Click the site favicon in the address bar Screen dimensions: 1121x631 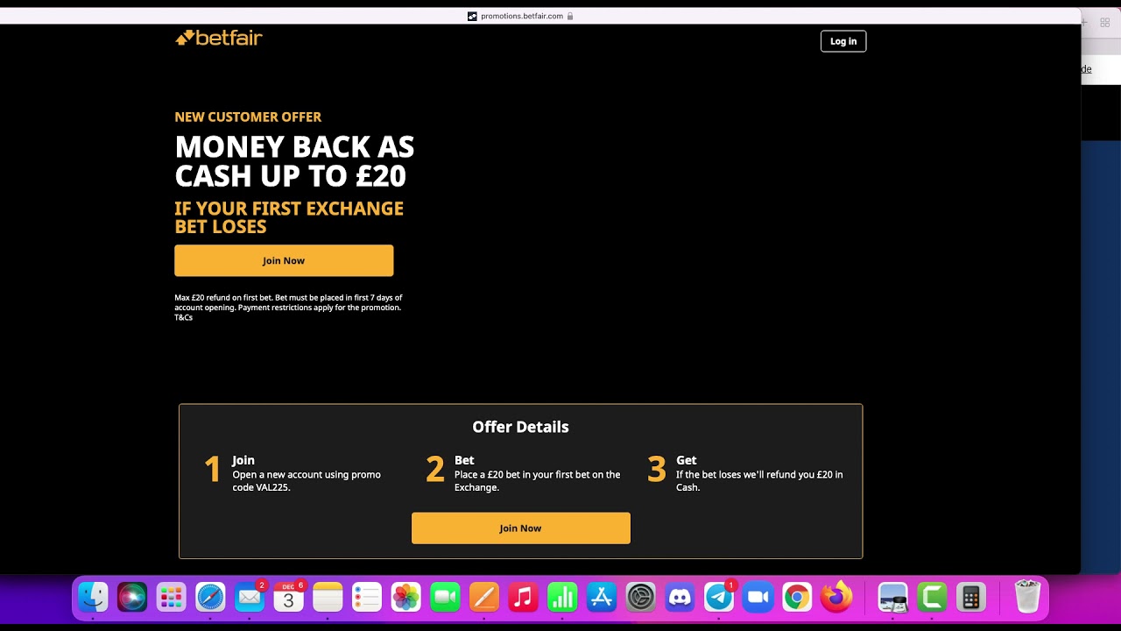point(472,16)
